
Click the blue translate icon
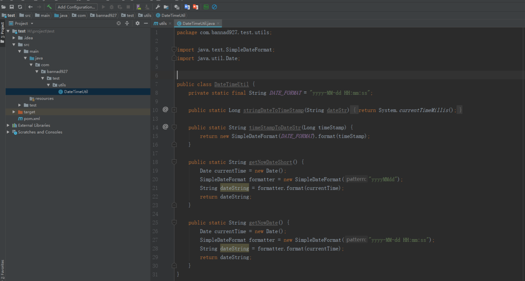(x=187, y=7)
